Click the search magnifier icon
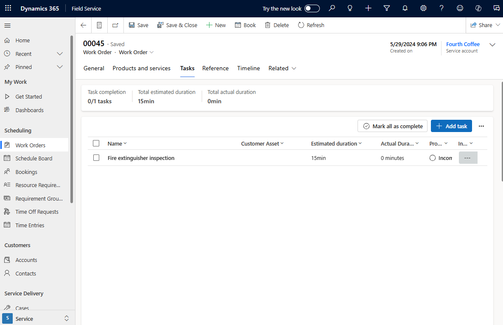 click(332, 8)
